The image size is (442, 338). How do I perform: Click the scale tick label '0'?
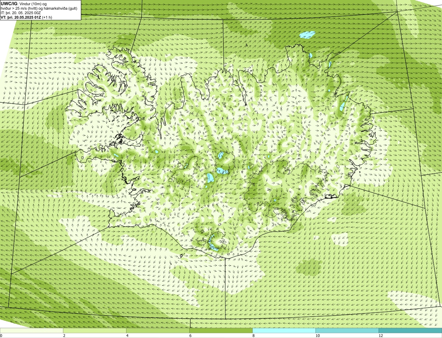point(1,336)
